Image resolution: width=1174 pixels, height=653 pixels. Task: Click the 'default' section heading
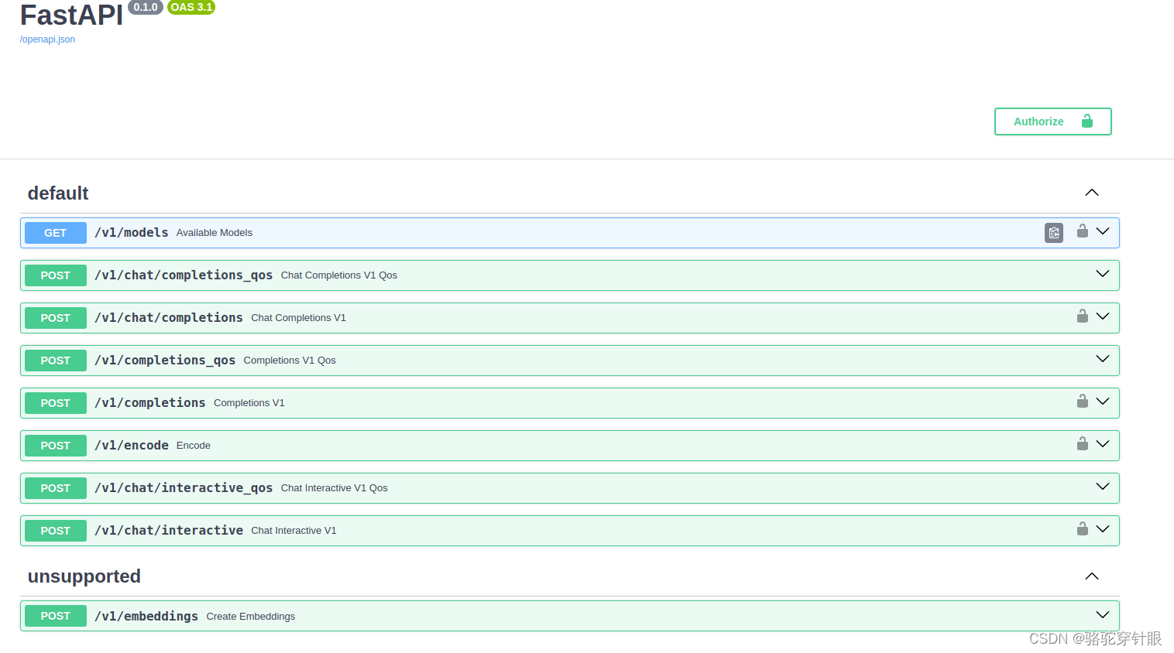pyautogui.click(x=58, y=193)
